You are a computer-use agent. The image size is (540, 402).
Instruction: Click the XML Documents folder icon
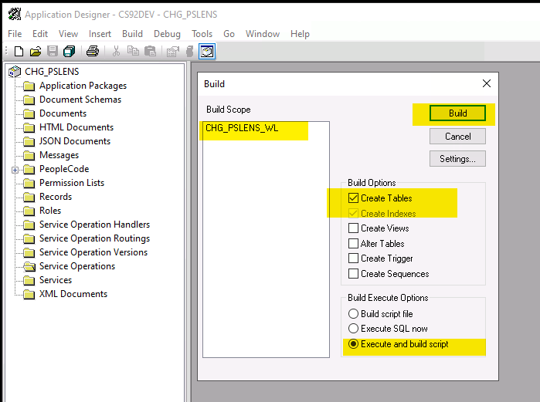tap(29, 295)
